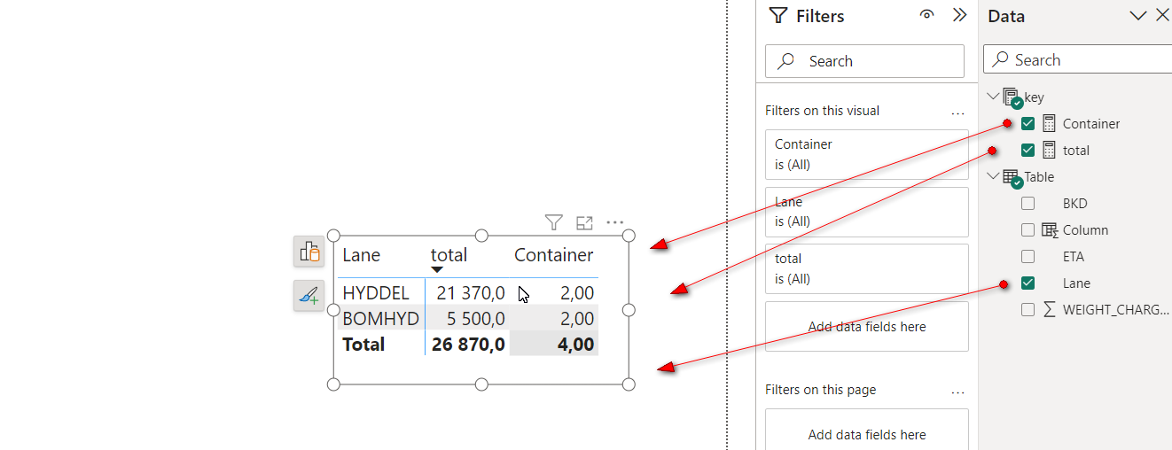The width and height of the screenshot is (1172, 450).
Task: Click the visual filter funnel icon
Action: [553, 222]
